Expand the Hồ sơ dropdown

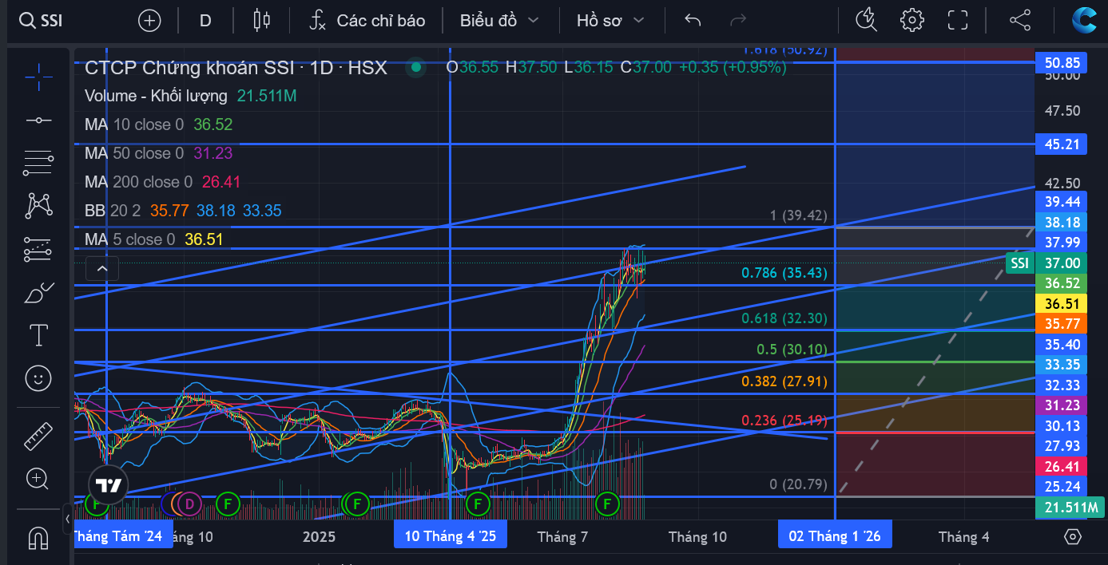(610, 21)
